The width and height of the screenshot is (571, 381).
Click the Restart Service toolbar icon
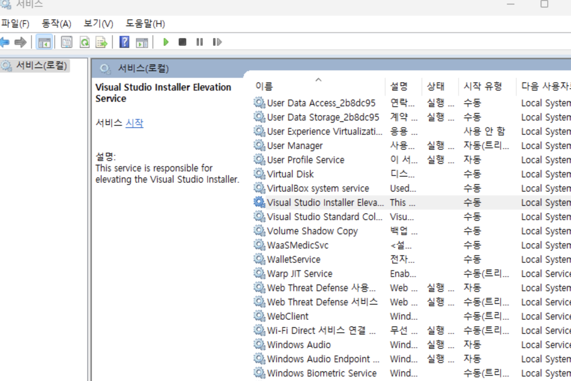click(217, 42)
